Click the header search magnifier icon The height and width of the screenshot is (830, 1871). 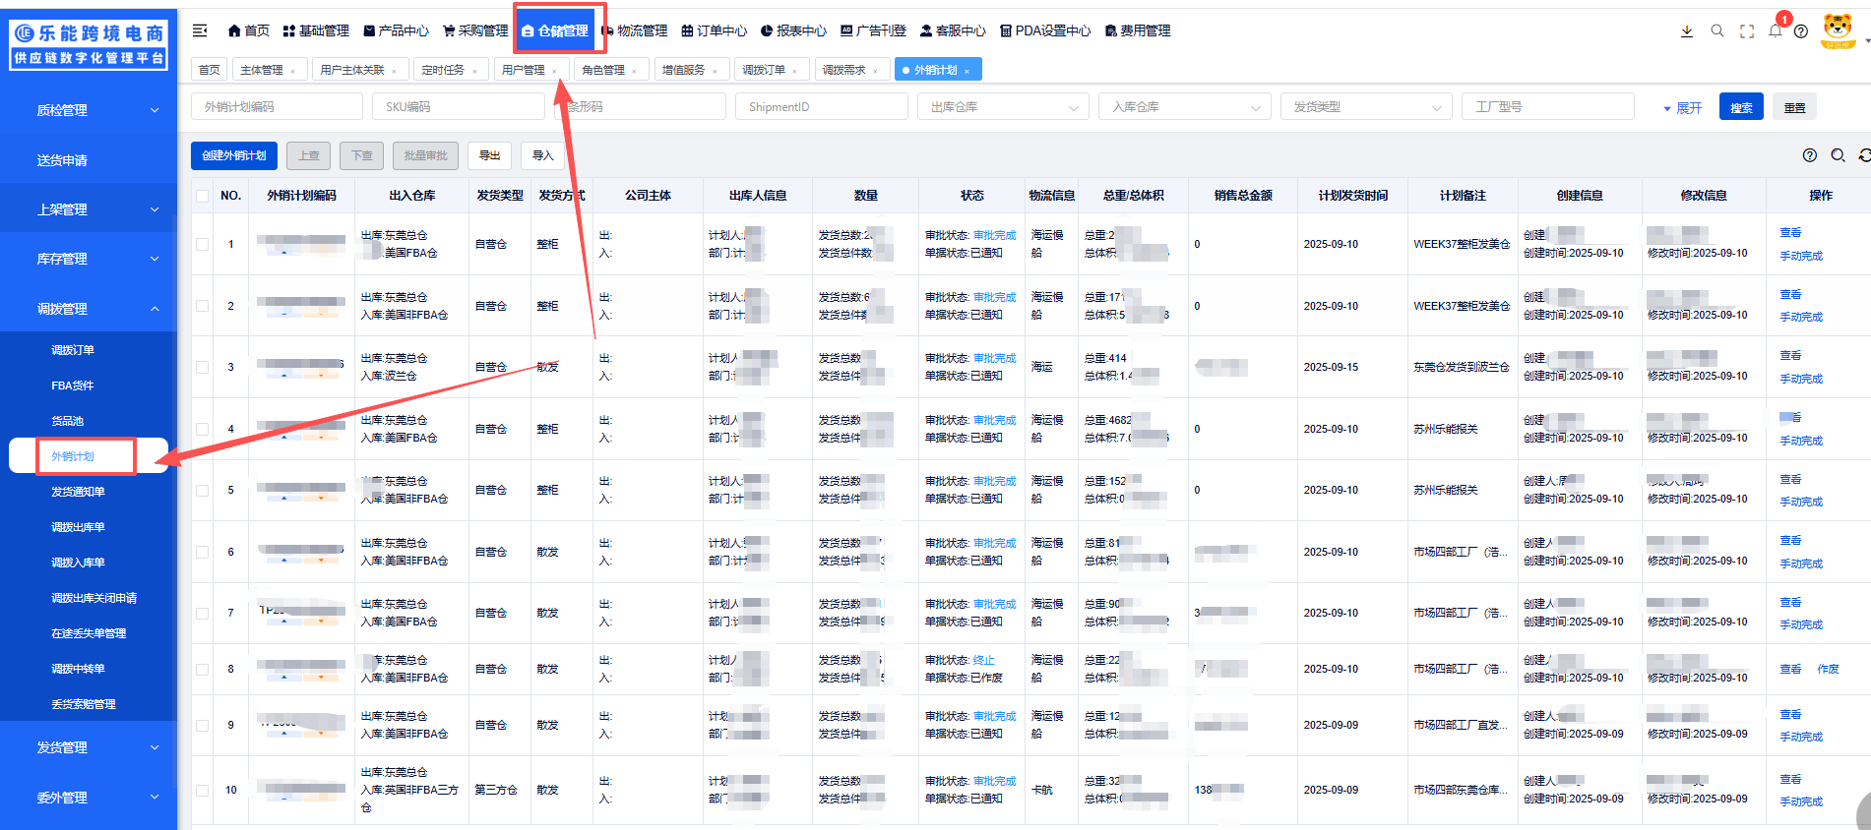pos(1717,30)
